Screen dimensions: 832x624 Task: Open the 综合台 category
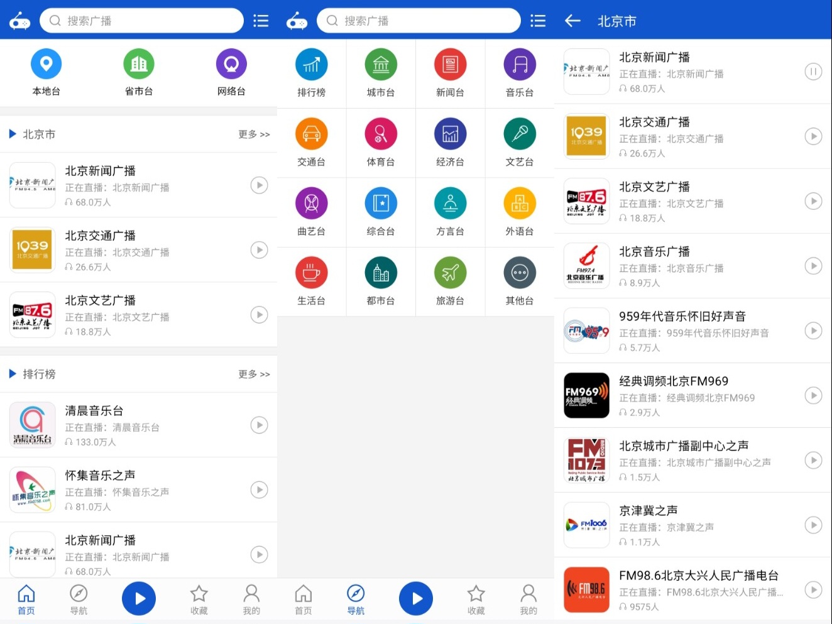[x=381, y=212]
